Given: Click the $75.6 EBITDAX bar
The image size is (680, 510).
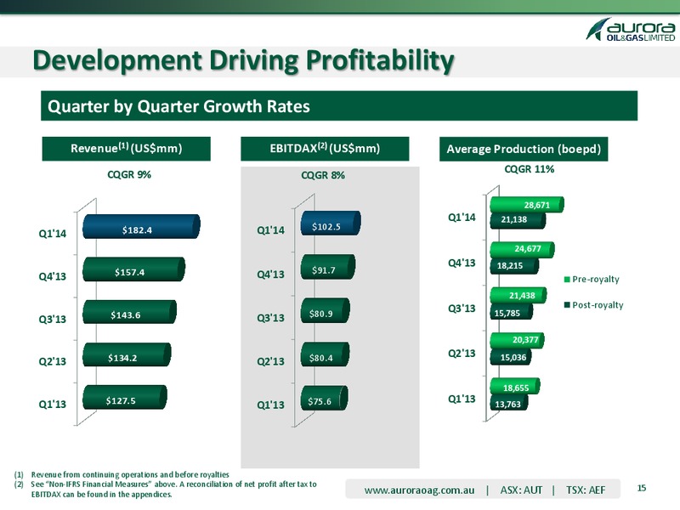Looking at the screenshot, I should pos(325,398).
